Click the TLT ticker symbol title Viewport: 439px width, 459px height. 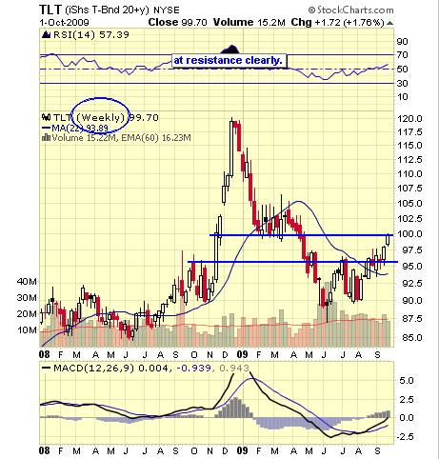[x=50, y=10]
